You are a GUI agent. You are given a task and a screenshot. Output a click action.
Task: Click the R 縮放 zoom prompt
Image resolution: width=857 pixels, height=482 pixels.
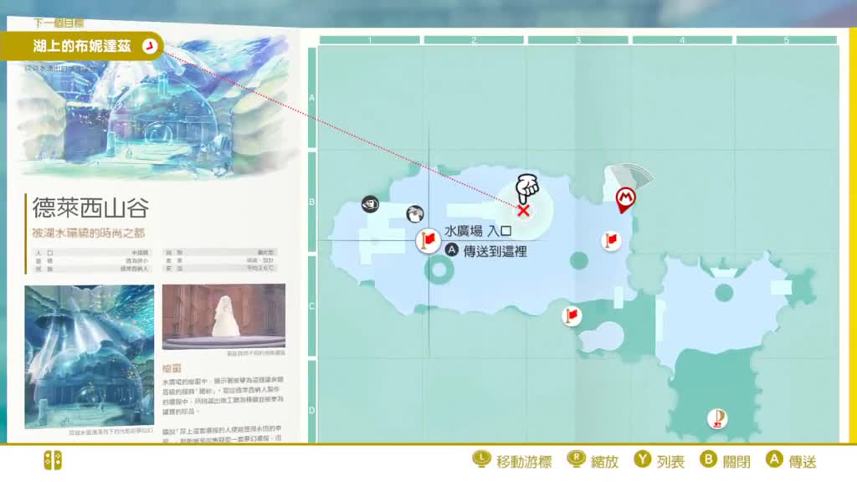coord(593,461)
